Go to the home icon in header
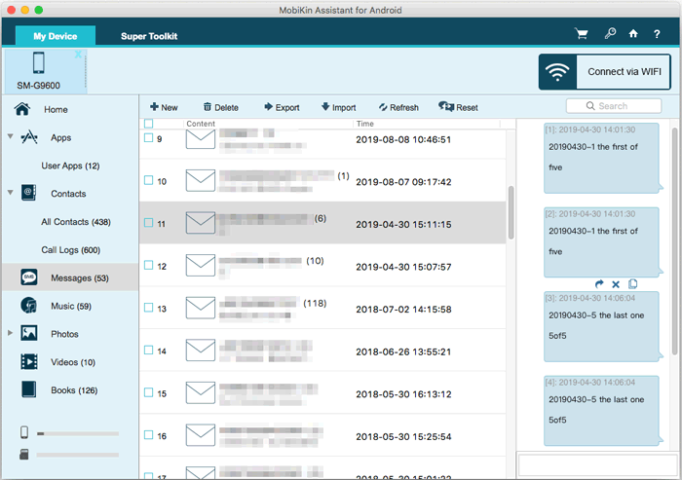Viewport: 682px width, 480px height. click(633, 34)
